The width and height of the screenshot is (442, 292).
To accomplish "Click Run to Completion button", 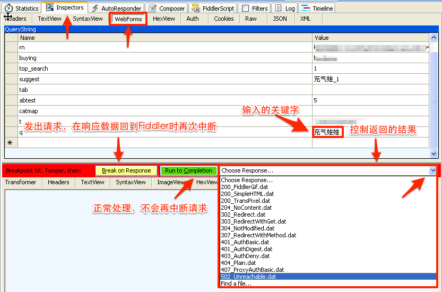I will pos(188,170).
